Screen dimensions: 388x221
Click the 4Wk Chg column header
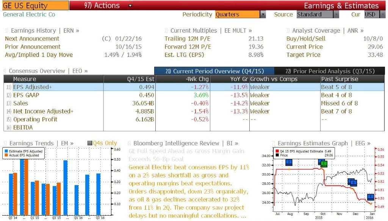point(183,79)
